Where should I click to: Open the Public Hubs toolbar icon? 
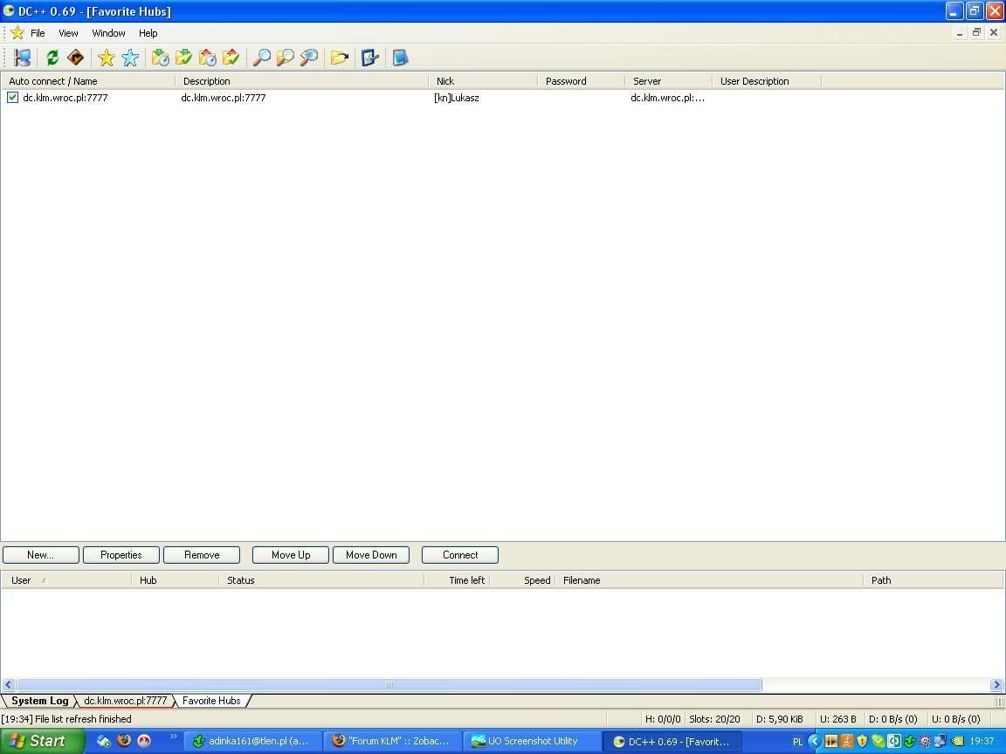(x=23, y=58)
